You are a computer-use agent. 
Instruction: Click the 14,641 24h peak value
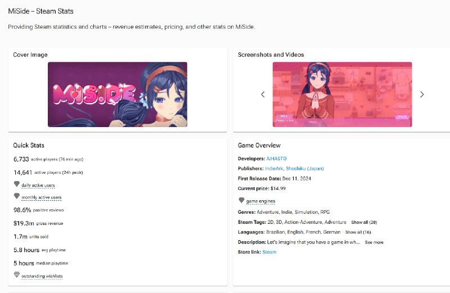[22, 173]
